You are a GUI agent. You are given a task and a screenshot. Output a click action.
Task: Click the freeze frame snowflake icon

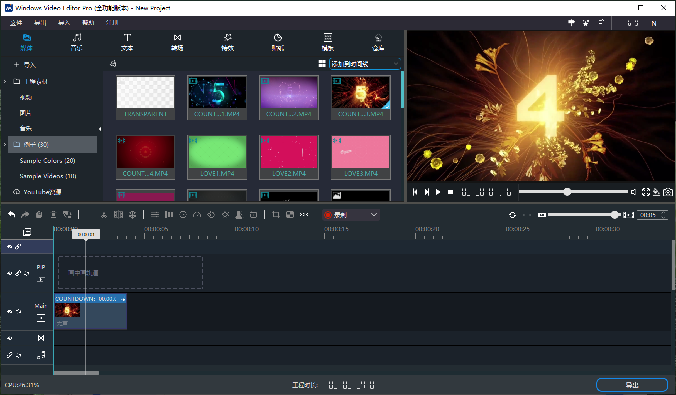[133, 215]
